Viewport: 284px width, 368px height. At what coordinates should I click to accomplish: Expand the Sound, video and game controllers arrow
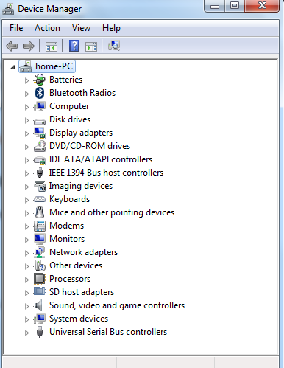[26, 306]
